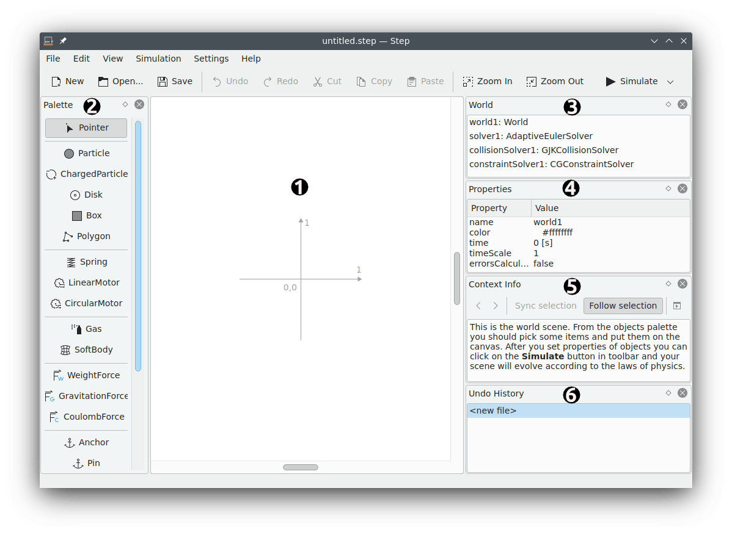Viewport: 732px width, 535px height.
Task: Open the Simulate dropdown arrow
Action: (670, 82)
